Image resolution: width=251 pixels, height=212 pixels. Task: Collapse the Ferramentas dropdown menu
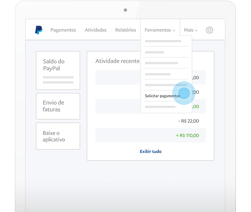[x=160, y=30]
